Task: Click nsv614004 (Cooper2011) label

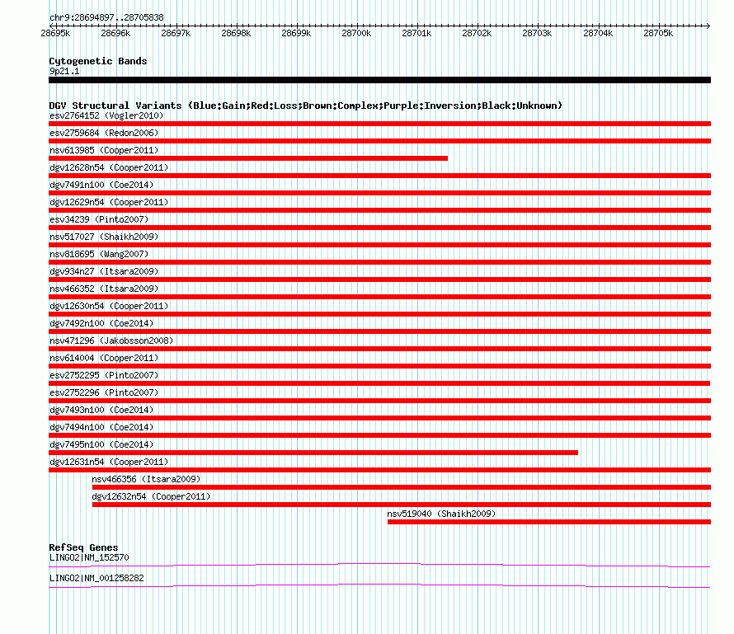Action: [104, 358]
